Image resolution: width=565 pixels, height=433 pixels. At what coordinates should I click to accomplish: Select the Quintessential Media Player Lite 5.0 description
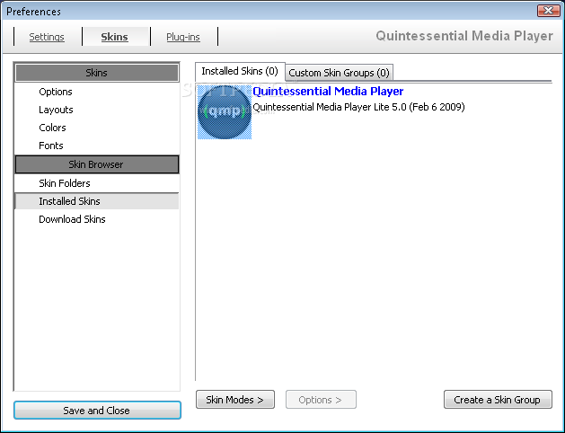(x=358, y=107)
